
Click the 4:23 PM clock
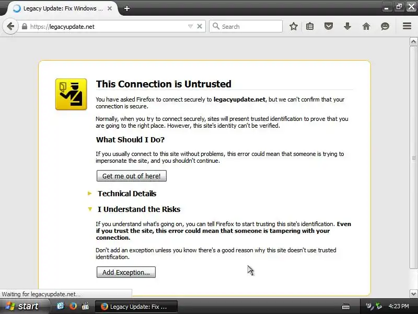pyautogui.click(x=399, y=306)
